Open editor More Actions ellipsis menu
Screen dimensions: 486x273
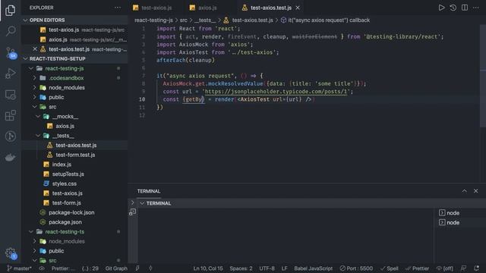point(476,8)
